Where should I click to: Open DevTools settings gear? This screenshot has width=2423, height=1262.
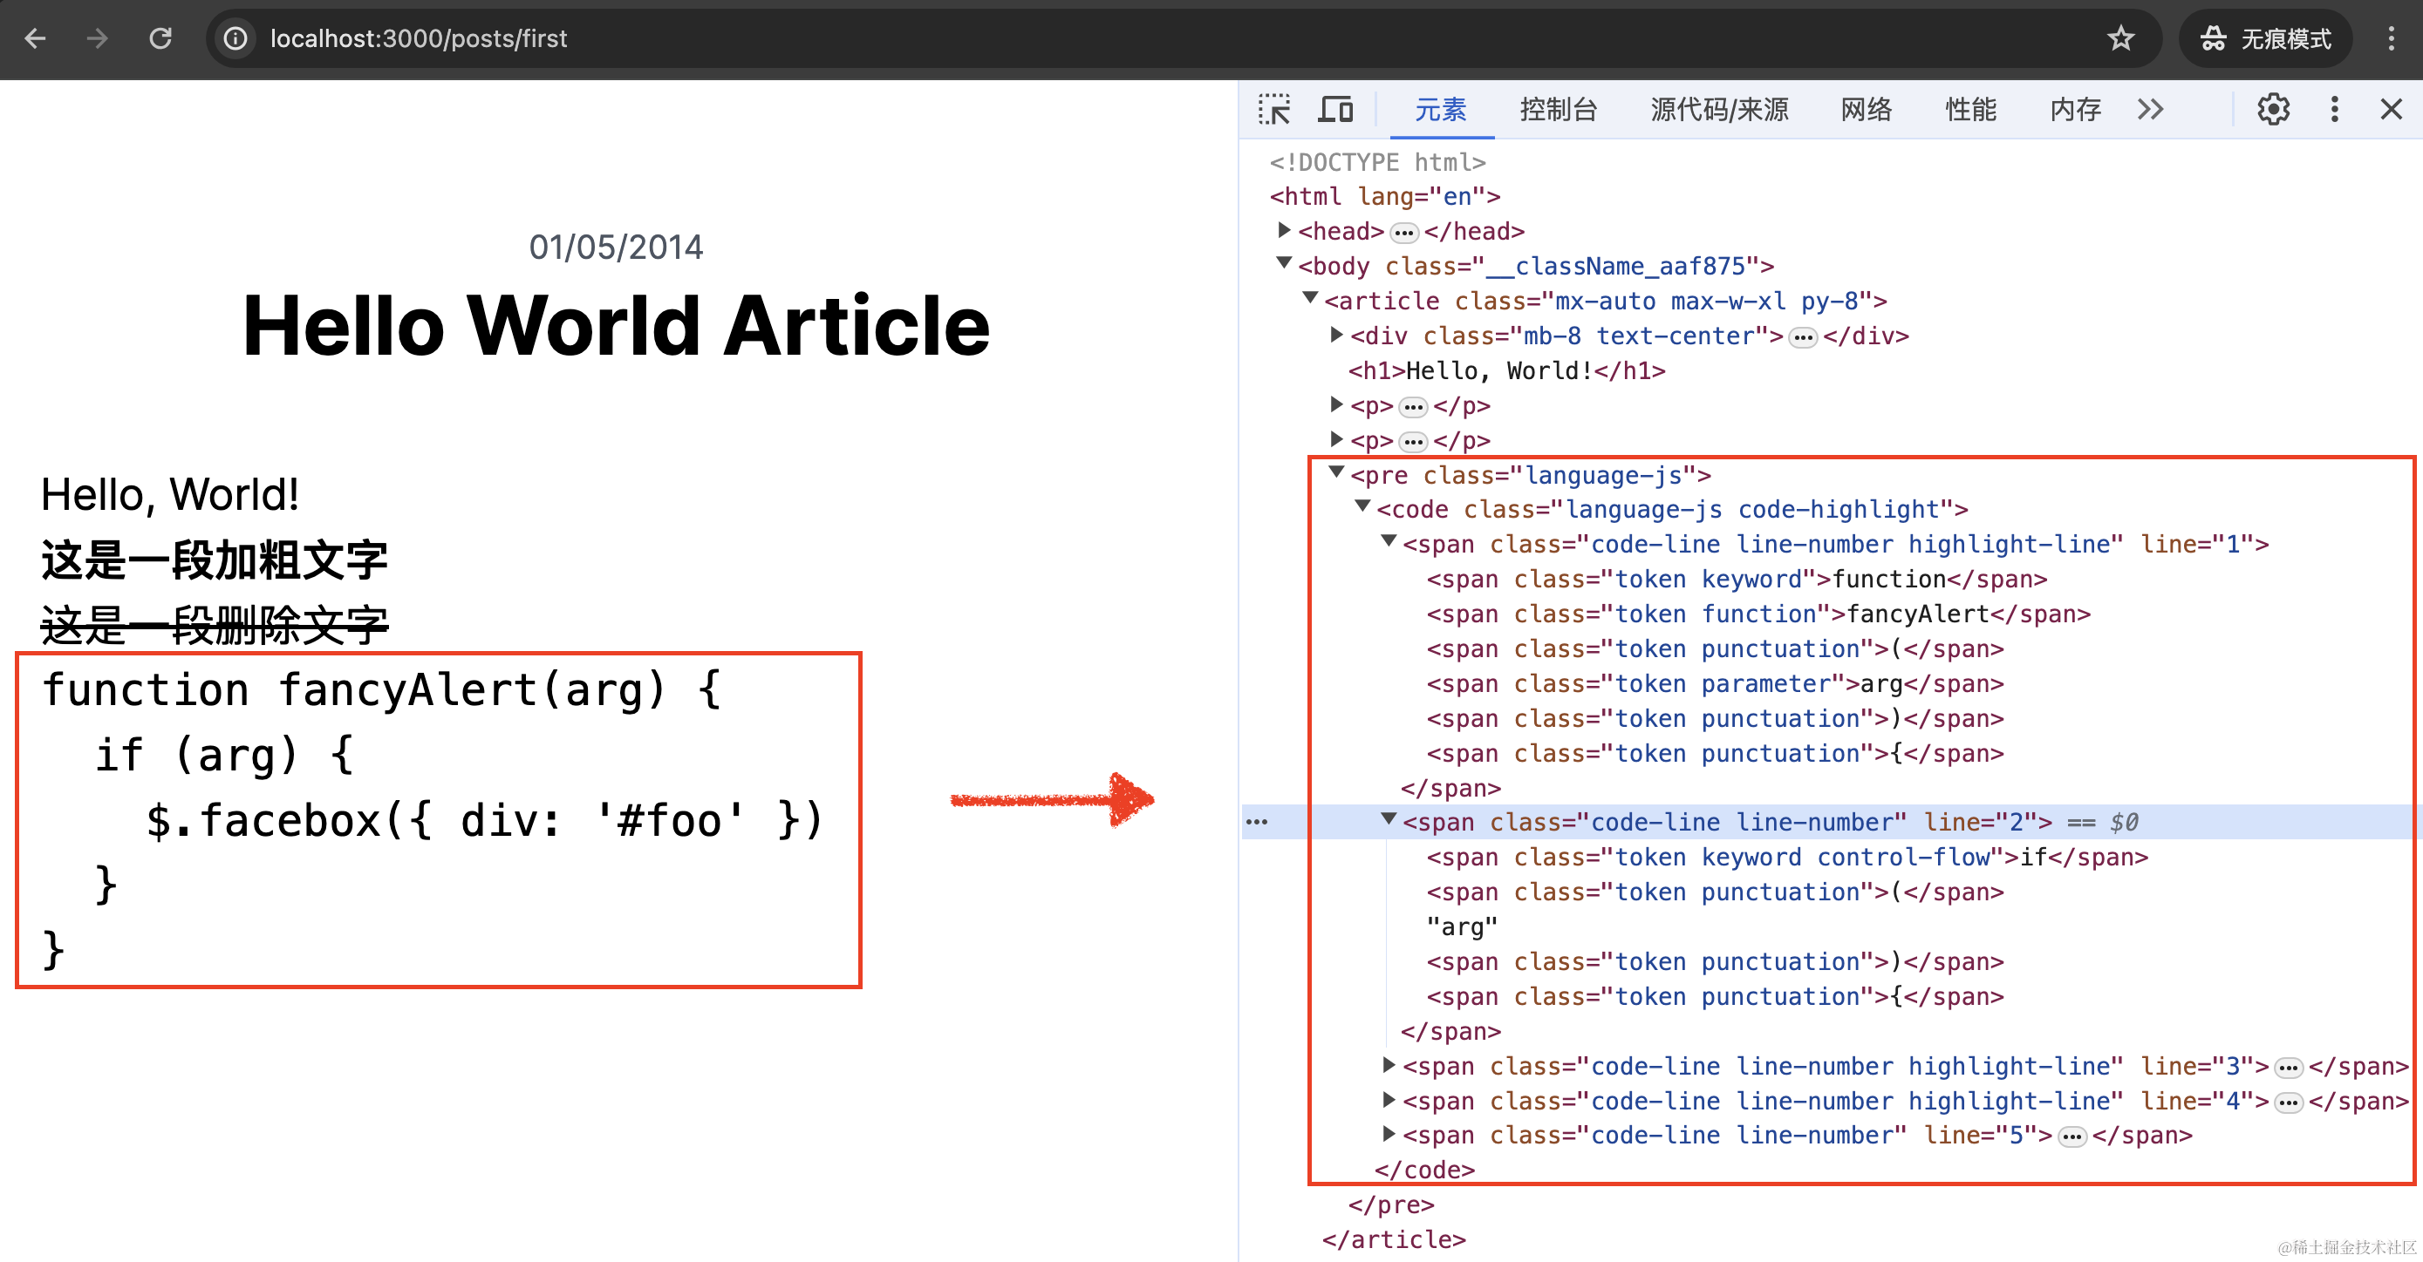tap(2272, 110)
